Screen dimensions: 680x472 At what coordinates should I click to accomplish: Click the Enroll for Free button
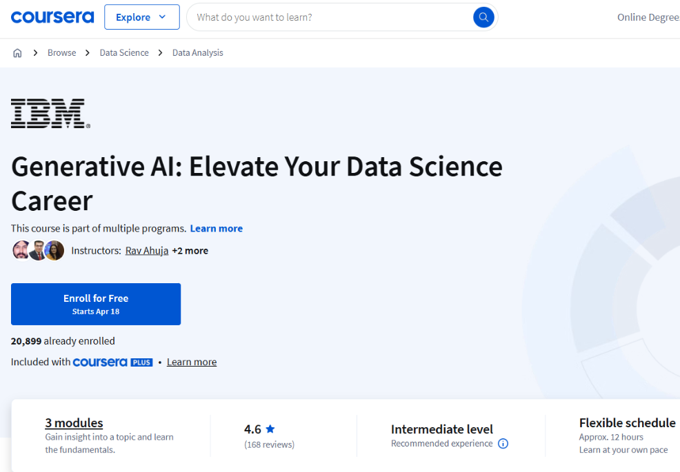[x=95, y=304]
